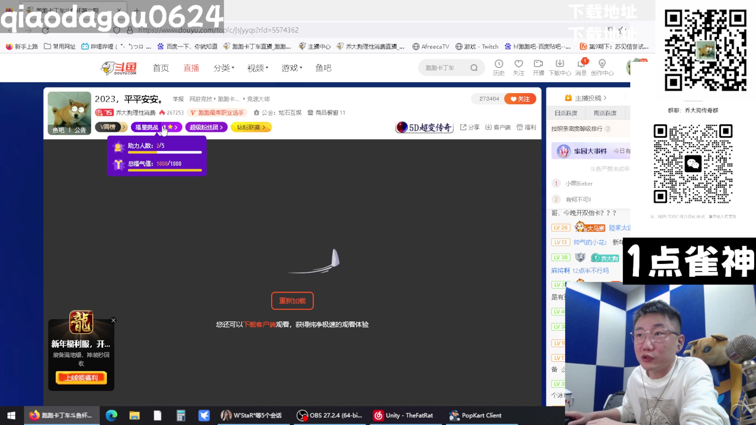Image resolution: width=756 pixels, height=425 pixels.
Task: Open Firefox taskbar item 跑跑卡丁车斗鱼杯
Action: point(61,416)
